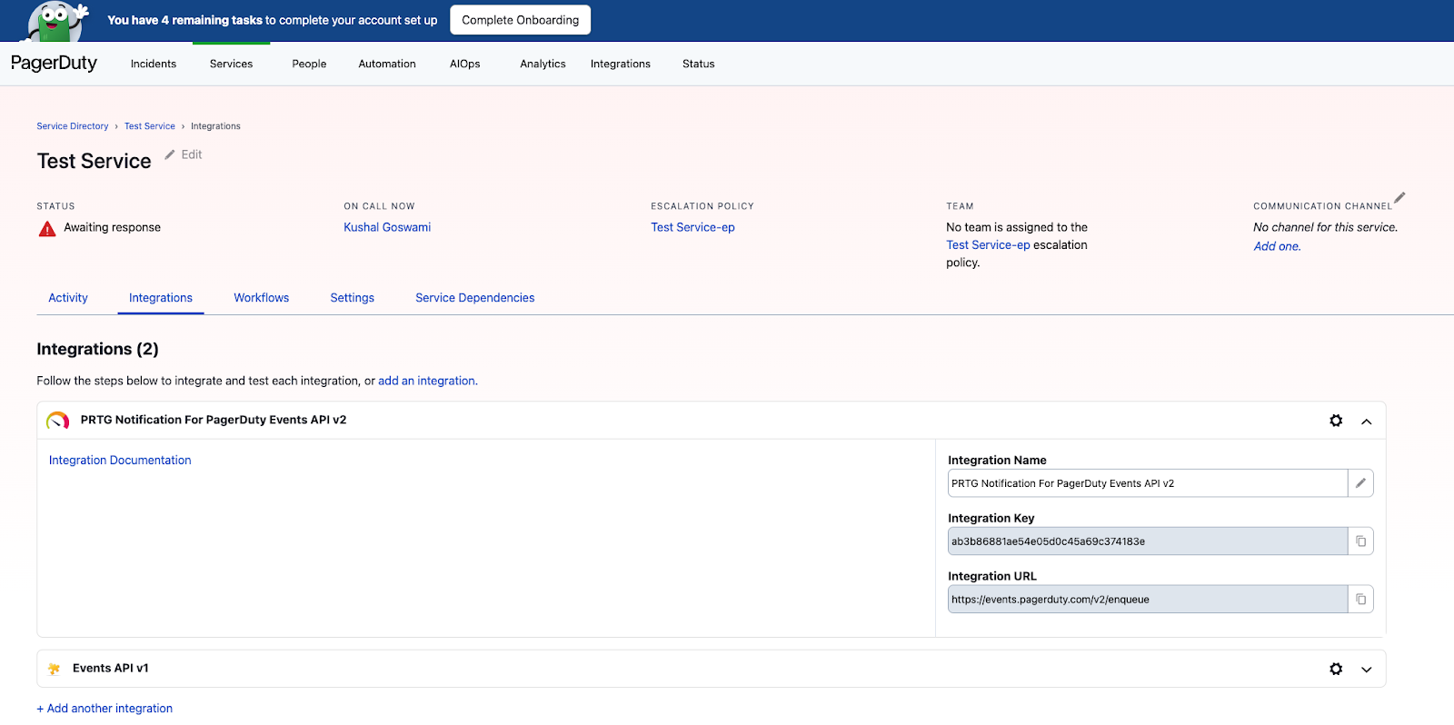
Task: Click the red warning status icon
Action: tap(47, 229)
